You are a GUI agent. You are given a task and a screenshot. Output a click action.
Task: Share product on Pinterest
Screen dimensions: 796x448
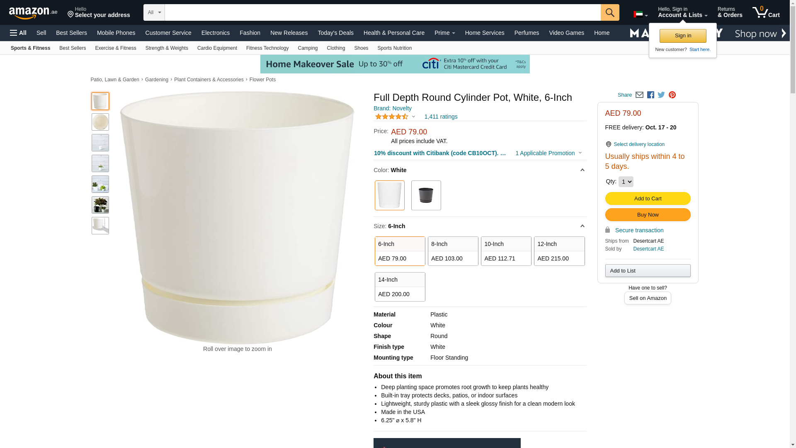click(672, 95)
